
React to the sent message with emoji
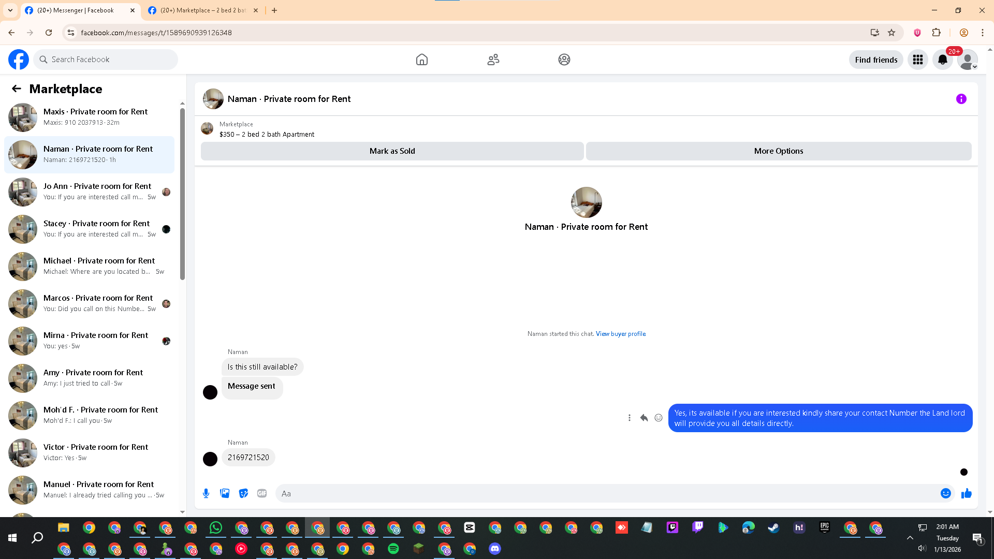tap(658, 418)
